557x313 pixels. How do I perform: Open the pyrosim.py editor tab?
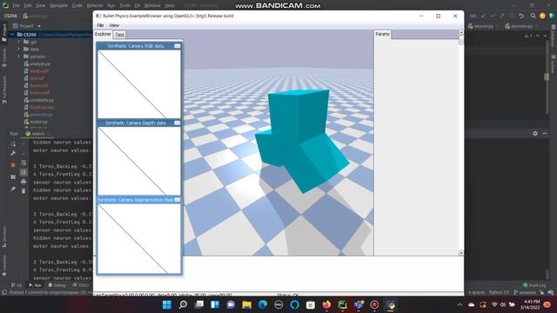coord(520,26)
